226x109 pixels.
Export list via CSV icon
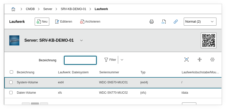pyautogui.click(x=164, y=22)
